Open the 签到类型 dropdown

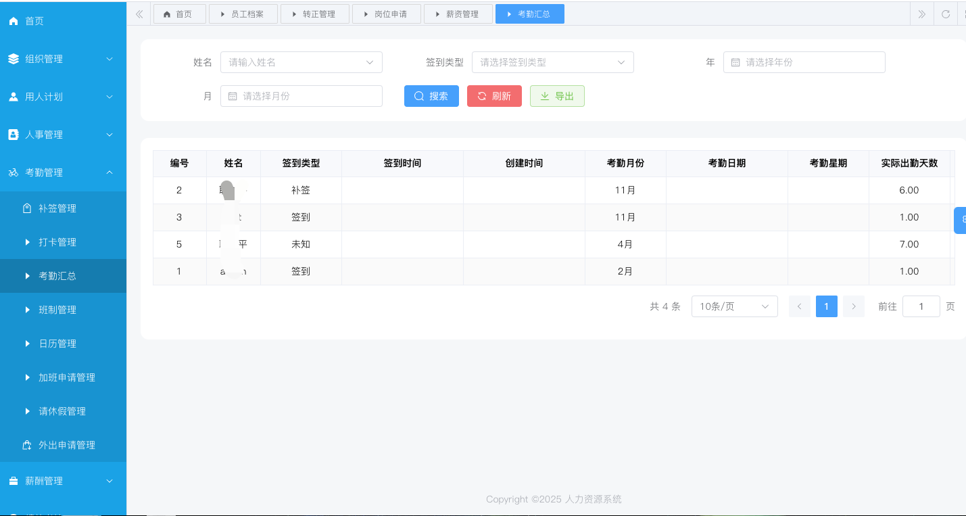pos(552,62)
